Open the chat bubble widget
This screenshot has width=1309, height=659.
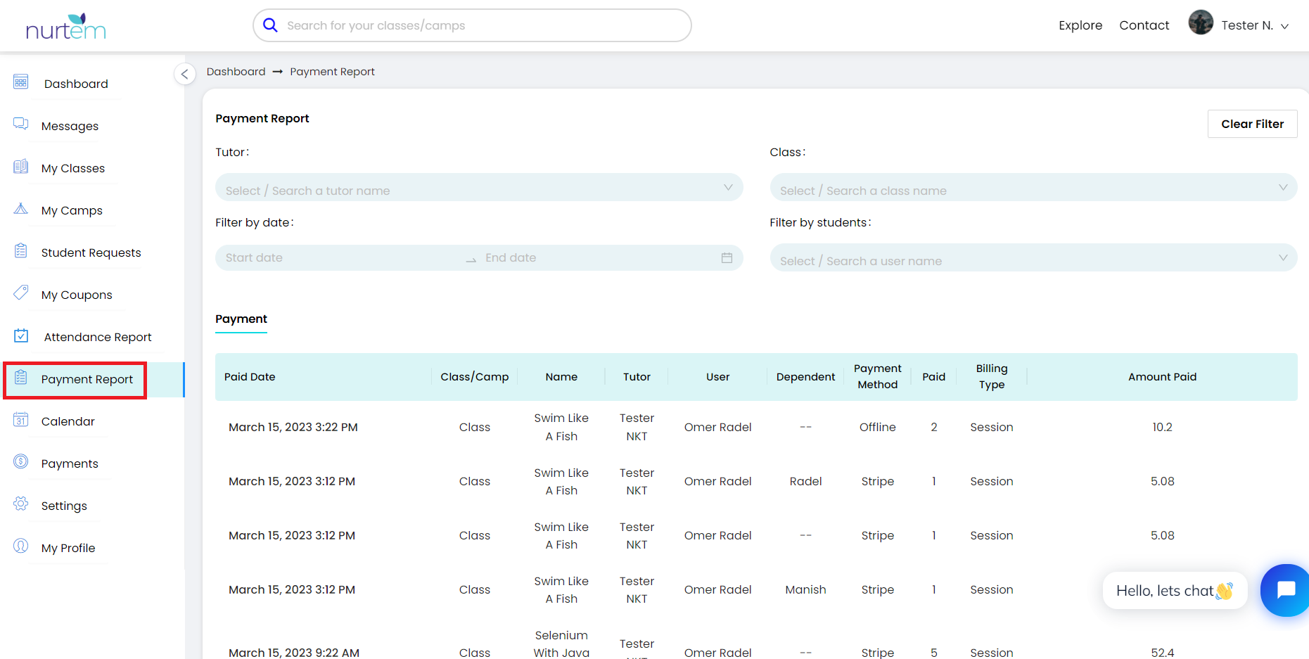[1285, 590]
